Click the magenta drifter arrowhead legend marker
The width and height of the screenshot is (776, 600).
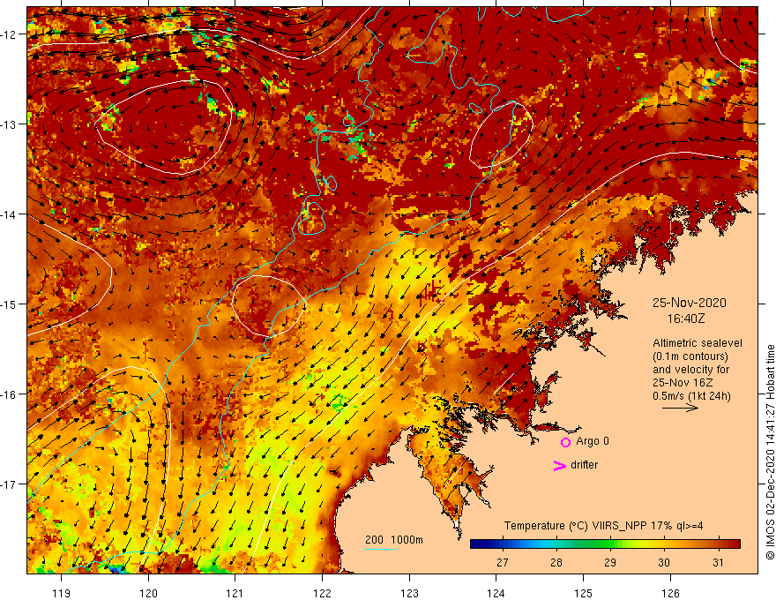(559, 465)
